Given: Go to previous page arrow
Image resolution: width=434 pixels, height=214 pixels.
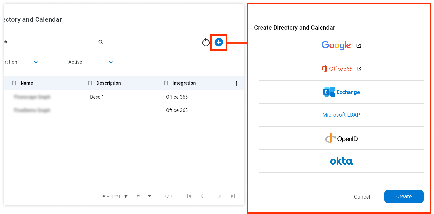Looking at the screenshot, I should coord(202,196).
